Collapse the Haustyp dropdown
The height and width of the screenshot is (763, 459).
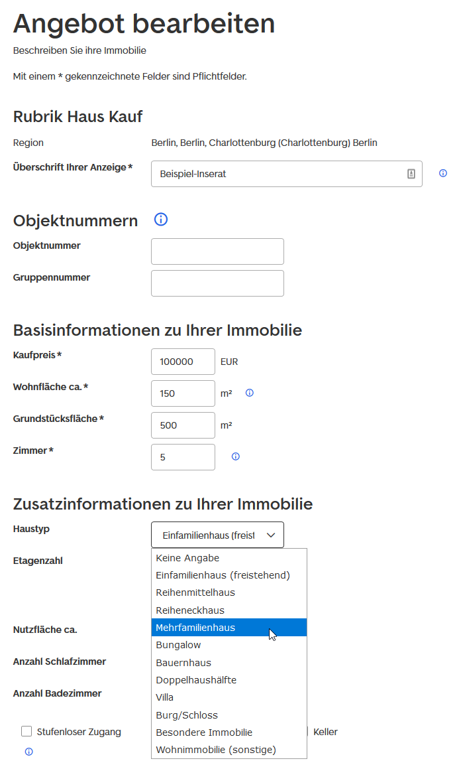(217, 535)
